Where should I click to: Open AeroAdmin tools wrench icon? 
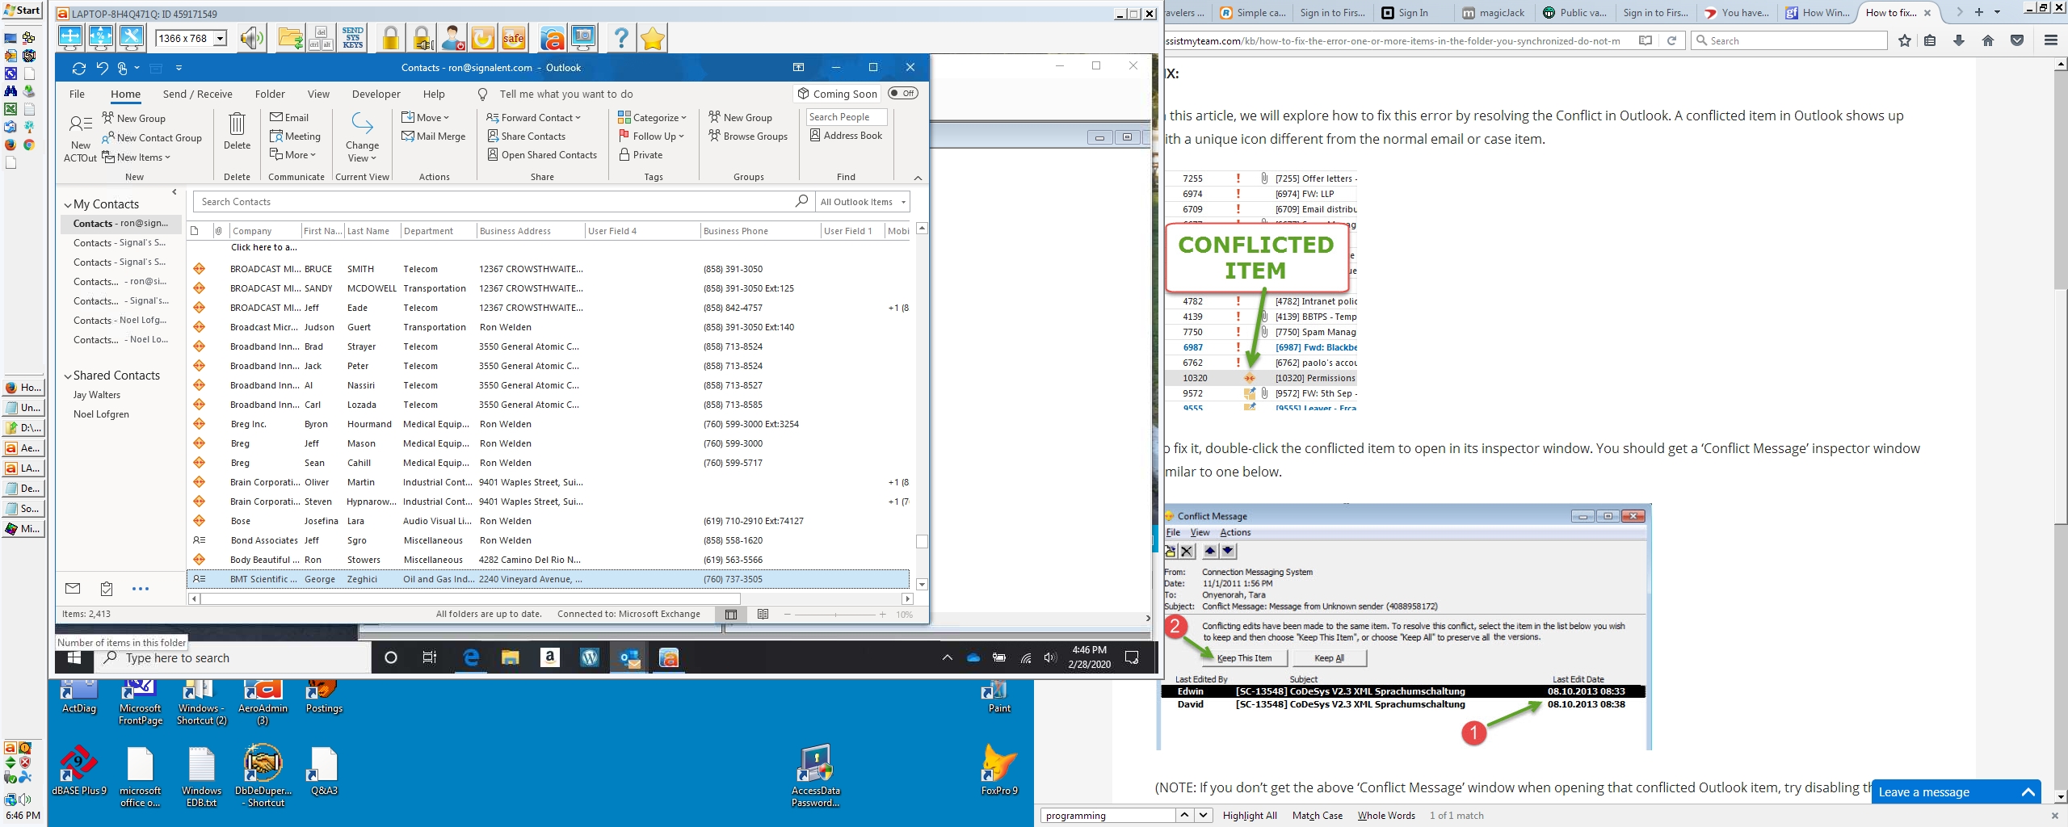click(x=132, y=37)
